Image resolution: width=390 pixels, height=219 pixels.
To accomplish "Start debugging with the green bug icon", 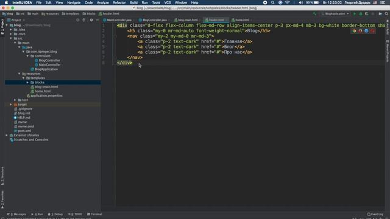I will [360, 13].
